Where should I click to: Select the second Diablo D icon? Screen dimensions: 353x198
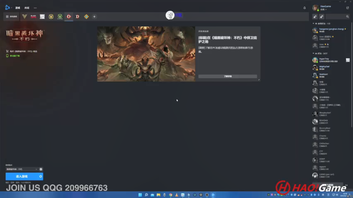tap(78, 17)
